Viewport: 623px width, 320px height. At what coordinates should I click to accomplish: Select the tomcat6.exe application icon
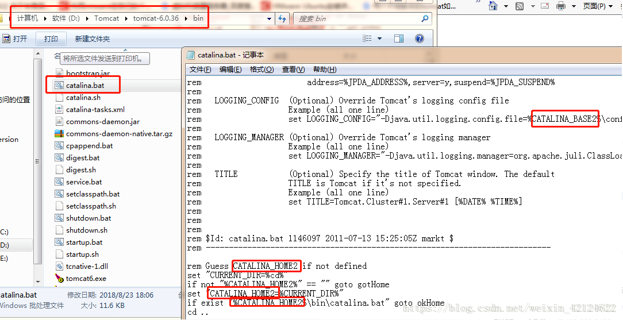pos(59,278)
